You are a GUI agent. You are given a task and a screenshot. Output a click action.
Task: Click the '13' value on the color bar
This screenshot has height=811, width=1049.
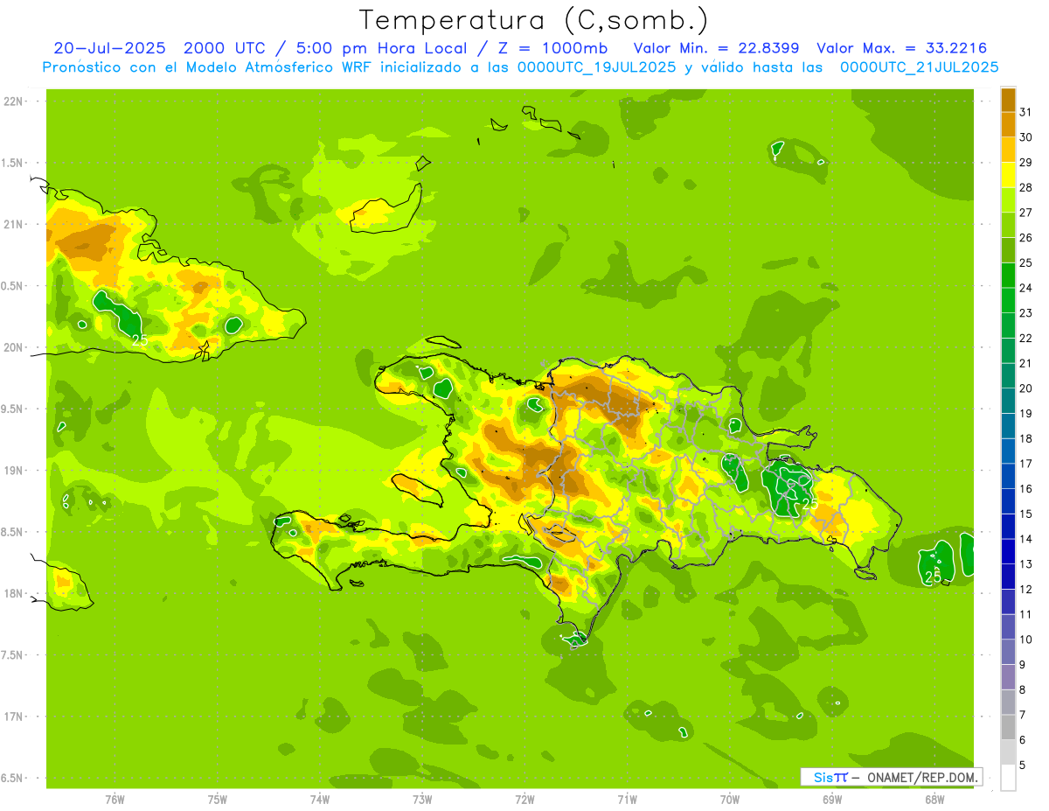coord(1026,564)
